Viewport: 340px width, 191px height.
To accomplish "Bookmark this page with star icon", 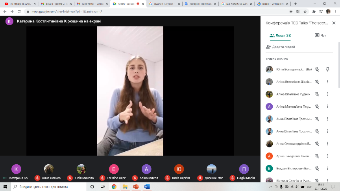I will click(x=305, y=11).
